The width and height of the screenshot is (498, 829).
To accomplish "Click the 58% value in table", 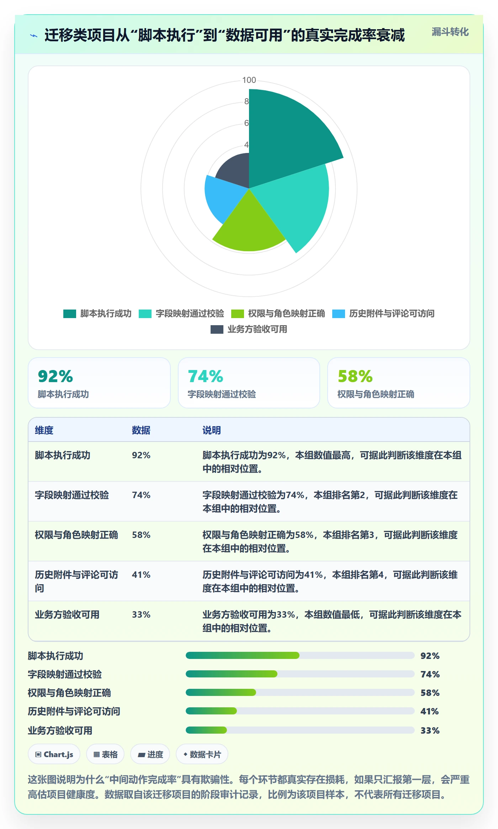I will (141, 535).
